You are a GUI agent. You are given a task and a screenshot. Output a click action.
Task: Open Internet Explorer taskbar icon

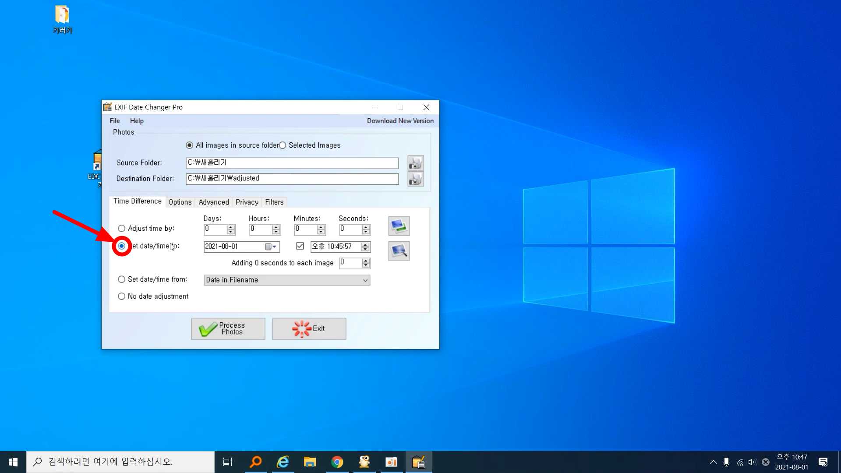pos(283,462)
